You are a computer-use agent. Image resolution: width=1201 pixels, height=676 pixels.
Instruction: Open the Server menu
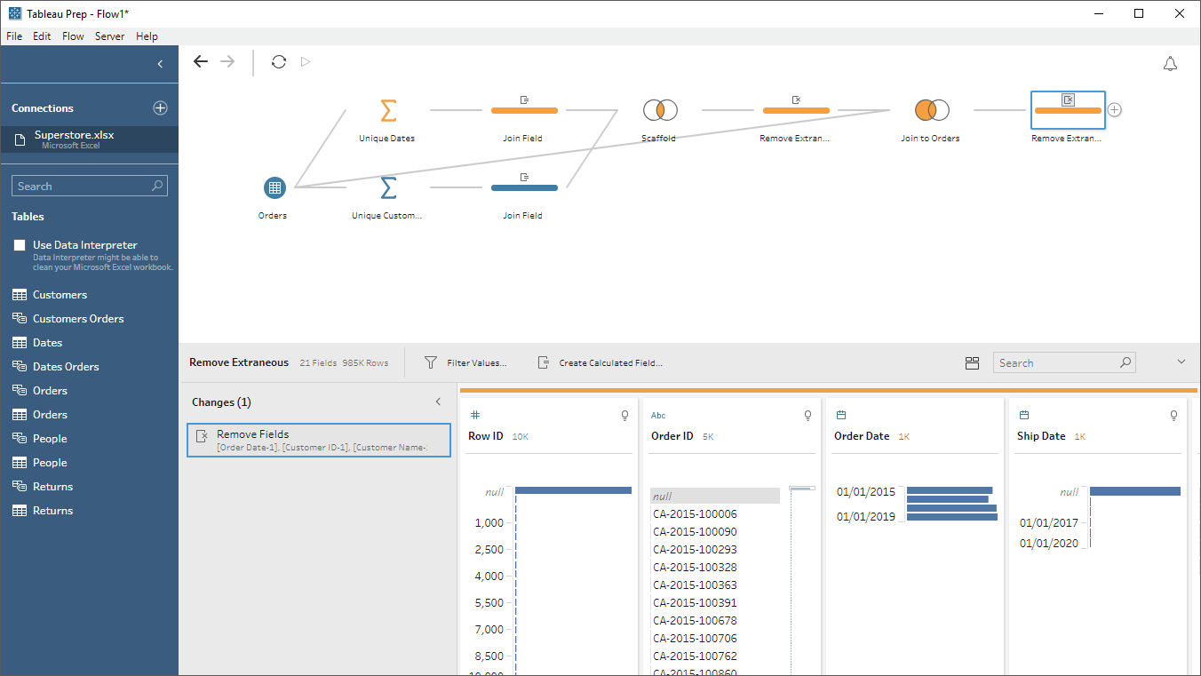coord(110,36)
